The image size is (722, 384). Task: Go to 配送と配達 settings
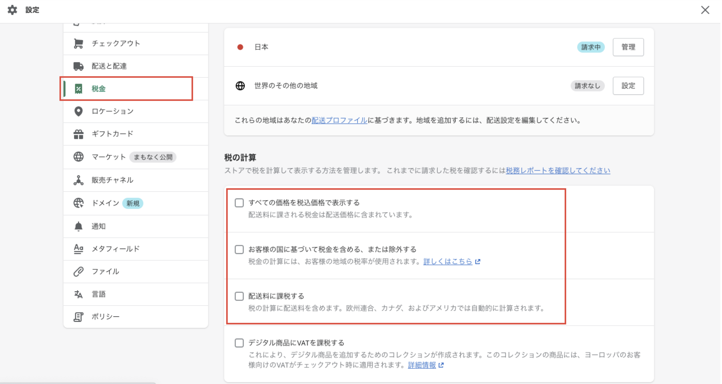coord(136,66)
